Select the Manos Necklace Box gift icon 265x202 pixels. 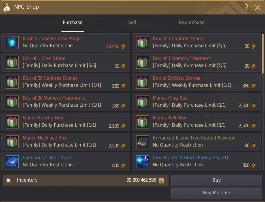pos(12,142)
